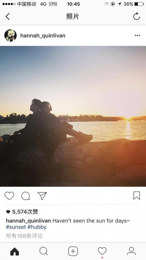This screenshot has height=260, width=146.
Task: Create new post with plus icon
Action: [73, 251]
